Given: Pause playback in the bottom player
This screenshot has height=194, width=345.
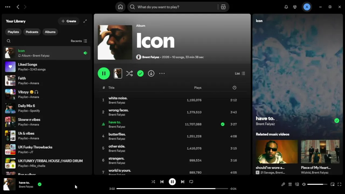Looking at the screenshot, I should [x=172, y=182].
